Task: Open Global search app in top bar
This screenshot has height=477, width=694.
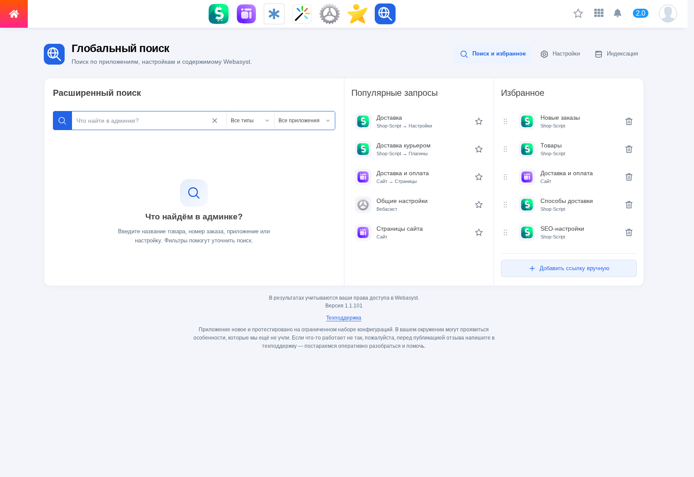Action: tap(385, 14)
